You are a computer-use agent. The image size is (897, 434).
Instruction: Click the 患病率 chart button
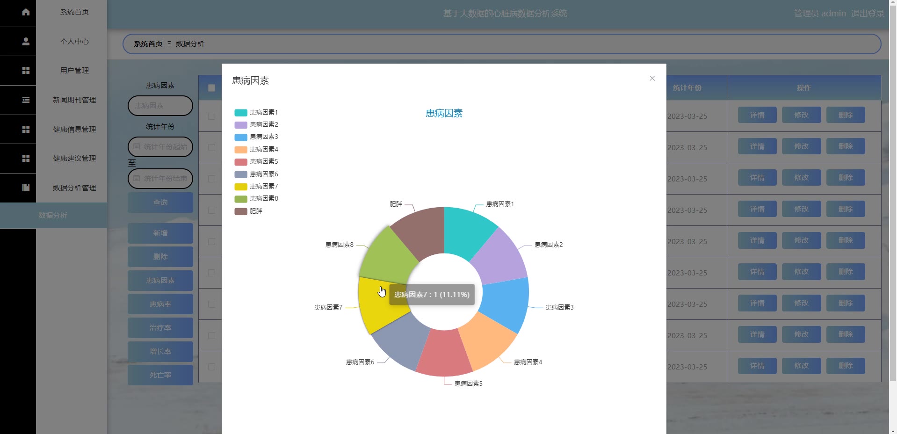click(160, 304)
